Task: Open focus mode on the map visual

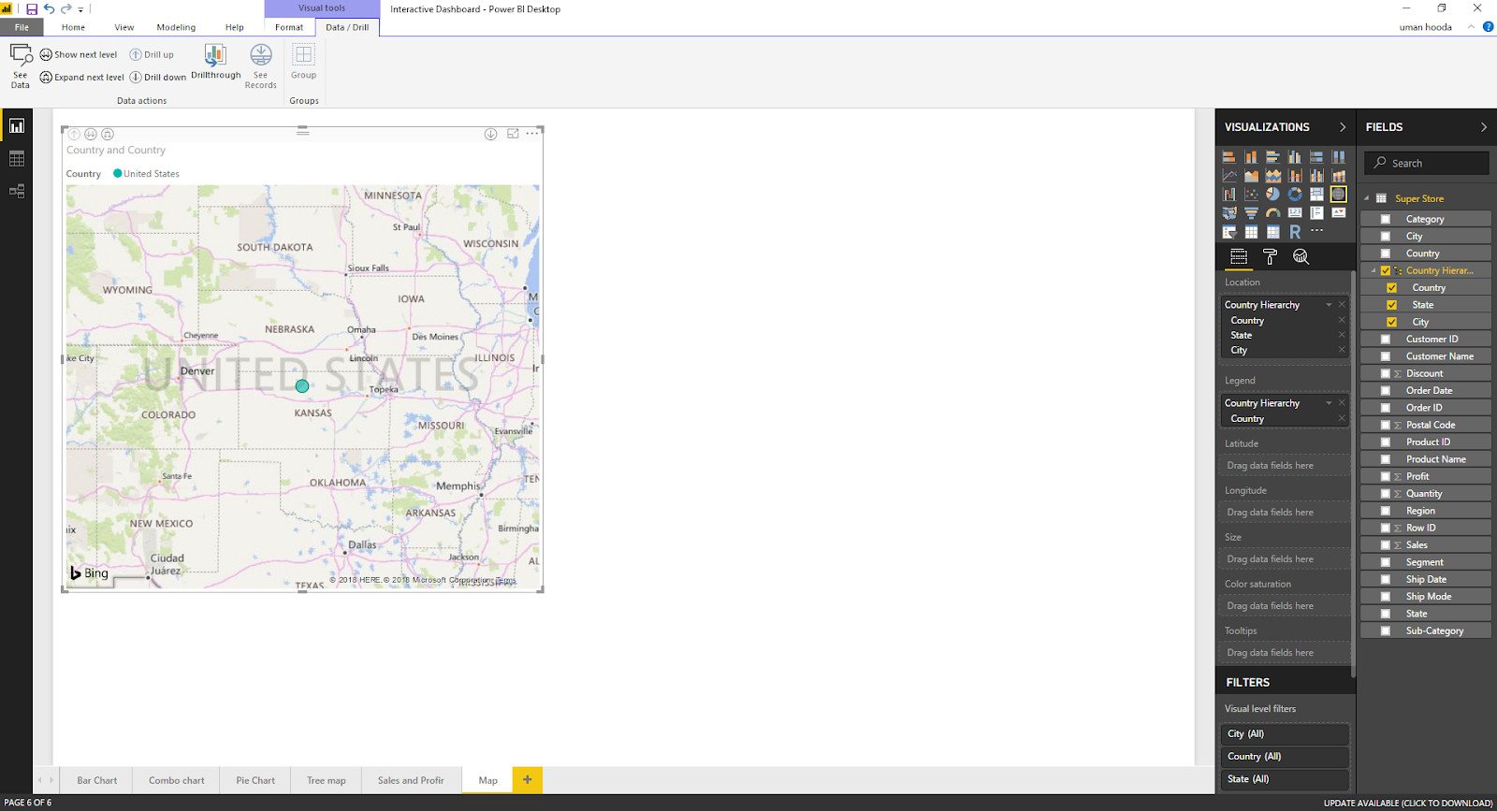Action: pyautogui.click(x=513, y=134)
